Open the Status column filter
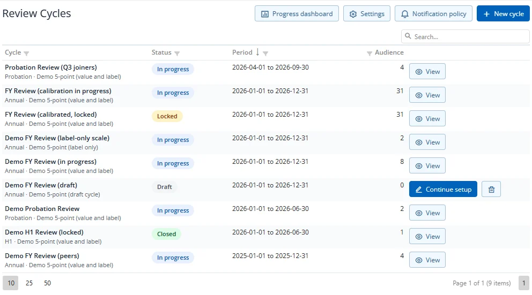The height and width of the screenshot is (295, 532). (177, 53)
